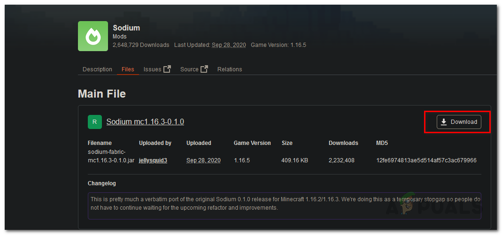Open the Sodium mc1.16.3-0.1.0 file link
The height and width of the screenshot is (235, 502).
point(145,122)
